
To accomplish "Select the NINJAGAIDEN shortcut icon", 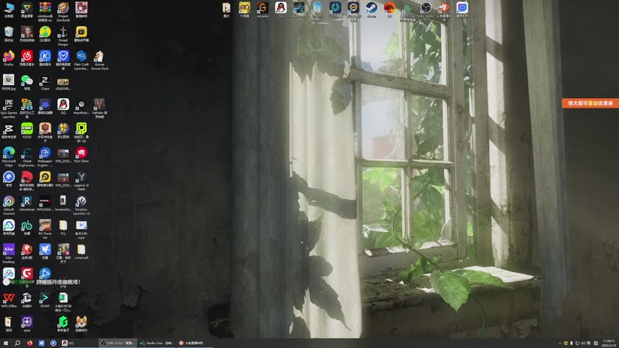I will [45, 203].
